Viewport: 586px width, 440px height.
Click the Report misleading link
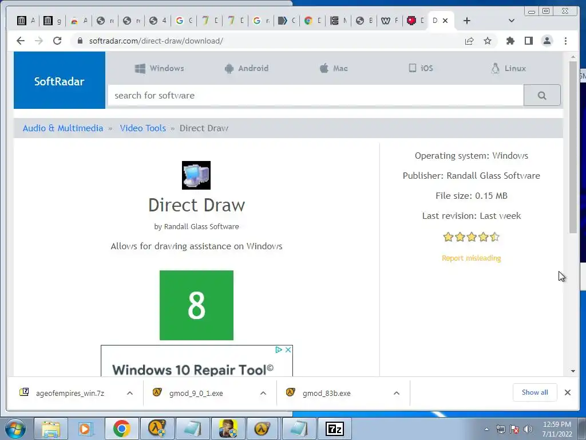point(472,258)
